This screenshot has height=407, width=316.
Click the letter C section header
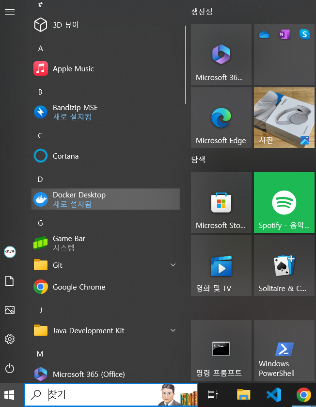point(40,135)
